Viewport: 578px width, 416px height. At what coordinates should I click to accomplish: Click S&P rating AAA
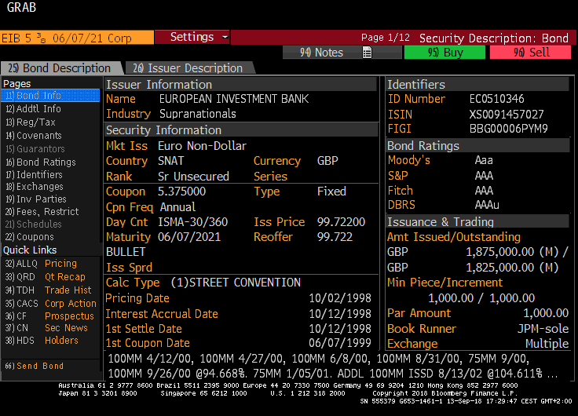coord(484,176)
